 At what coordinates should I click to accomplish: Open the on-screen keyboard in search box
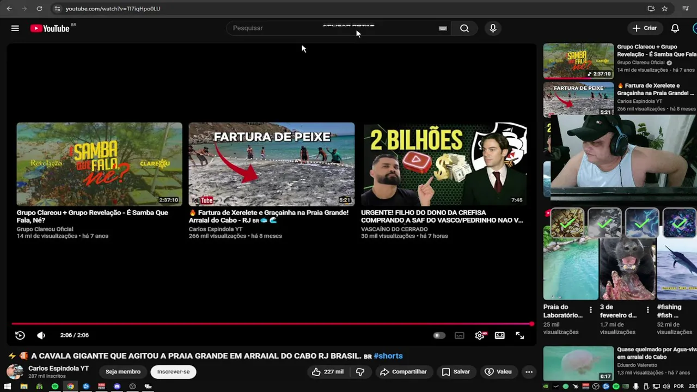pos(443,28)
